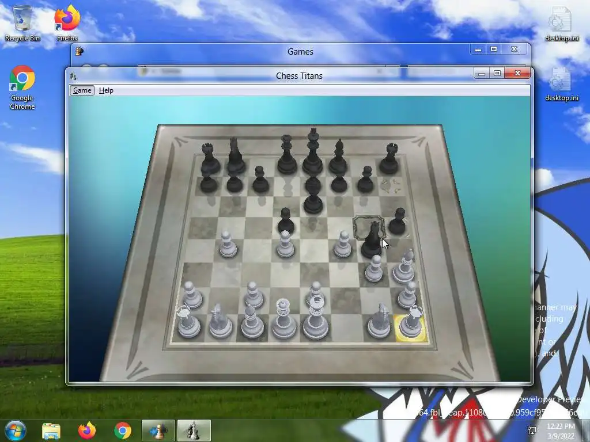This screenshot has width=590, height=442.
Task: Switch to Chess Titans taskbar button
Action: click(194, 430)
